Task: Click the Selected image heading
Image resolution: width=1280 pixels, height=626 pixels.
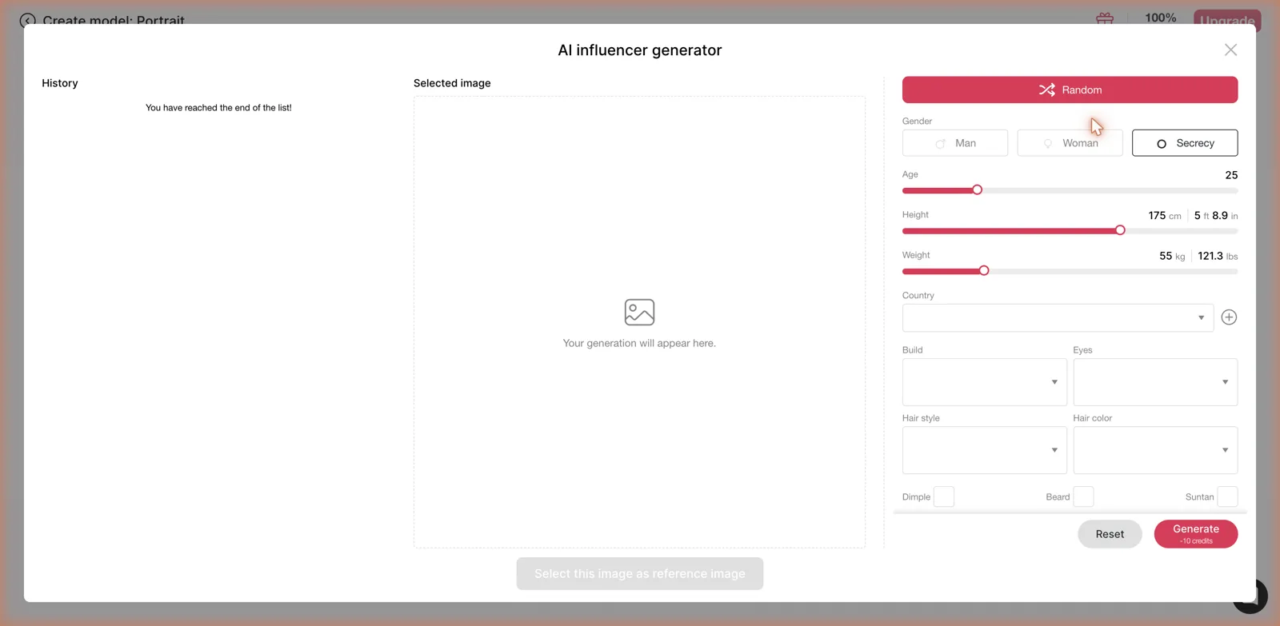Action: (x=452, y=83)
